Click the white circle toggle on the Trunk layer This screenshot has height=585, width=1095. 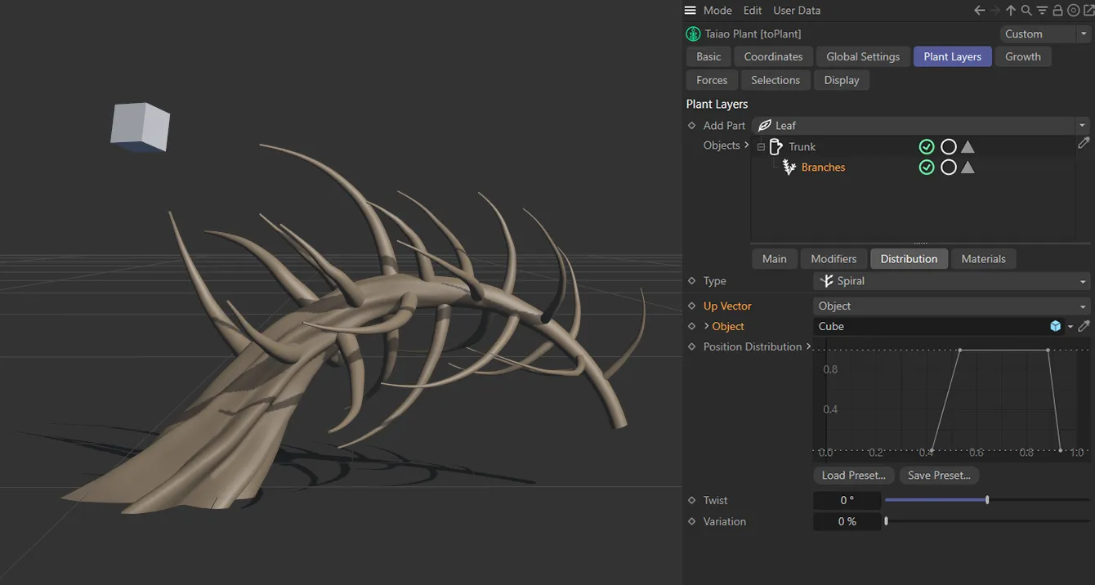coord(949,146)
